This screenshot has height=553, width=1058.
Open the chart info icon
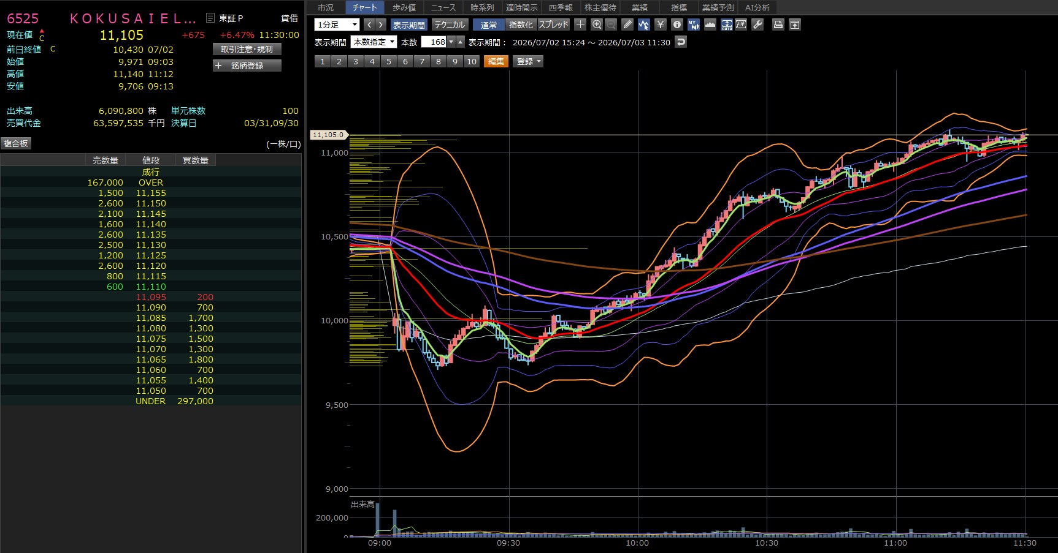pyautogui.click(x=677, y=24)
